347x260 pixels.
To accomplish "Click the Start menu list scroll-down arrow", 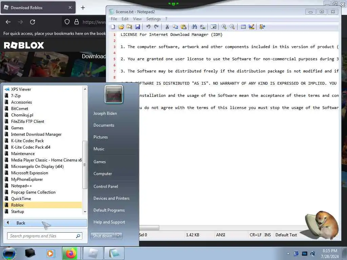I will pos(85,212).
